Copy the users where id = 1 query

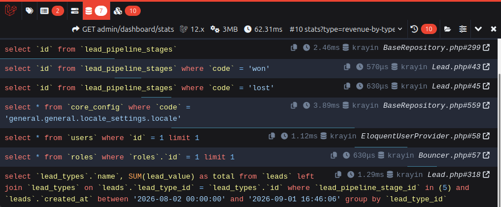272,136
